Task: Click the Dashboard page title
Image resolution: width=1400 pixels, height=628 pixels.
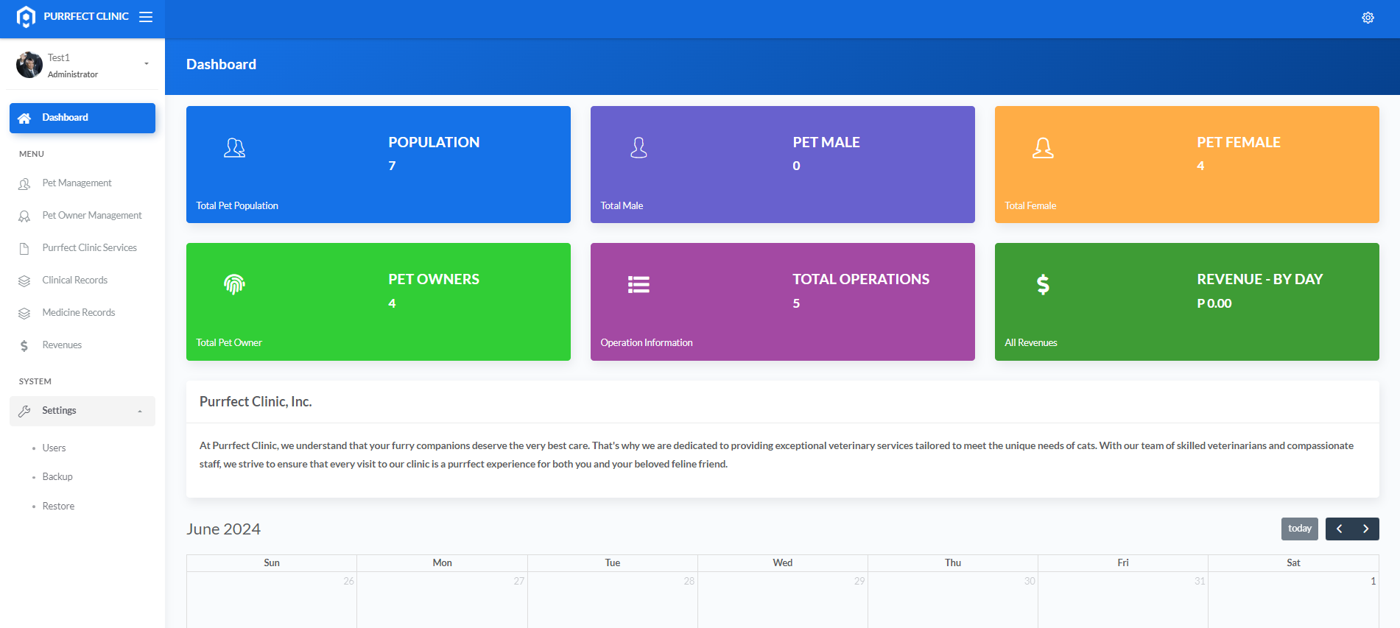Action: pos(221,64)
